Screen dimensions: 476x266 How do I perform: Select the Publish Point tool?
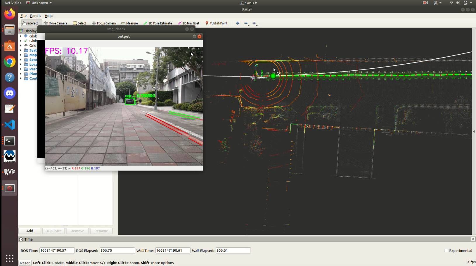click(216, 23)
